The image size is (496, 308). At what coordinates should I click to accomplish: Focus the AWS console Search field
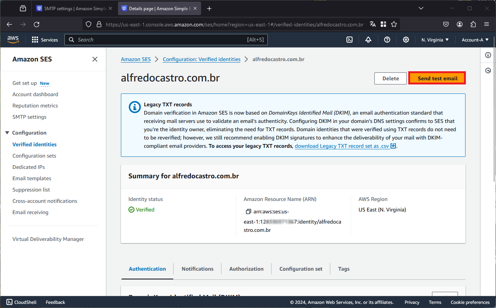(166, 40)
